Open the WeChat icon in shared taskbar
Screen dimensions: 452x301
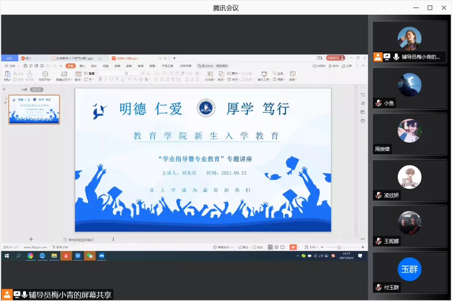(x=90, y=255)
